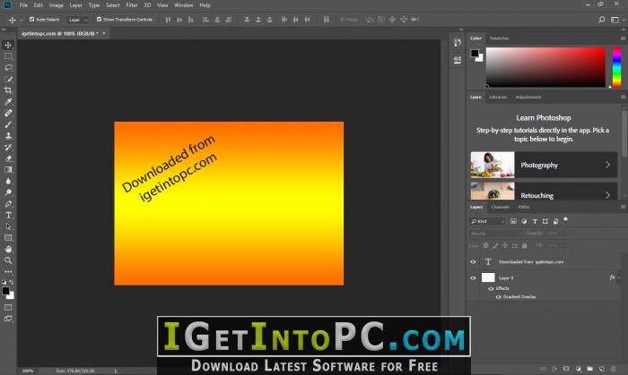Open the Filter menu
This screenshot has width=628, height=375.
132,5
